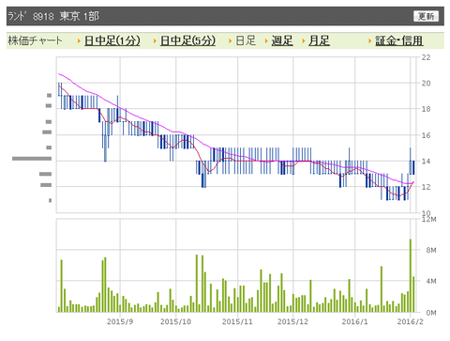Open the 証金・信用 margin link
Screen dimensions: 450x341
pos(399,40)
